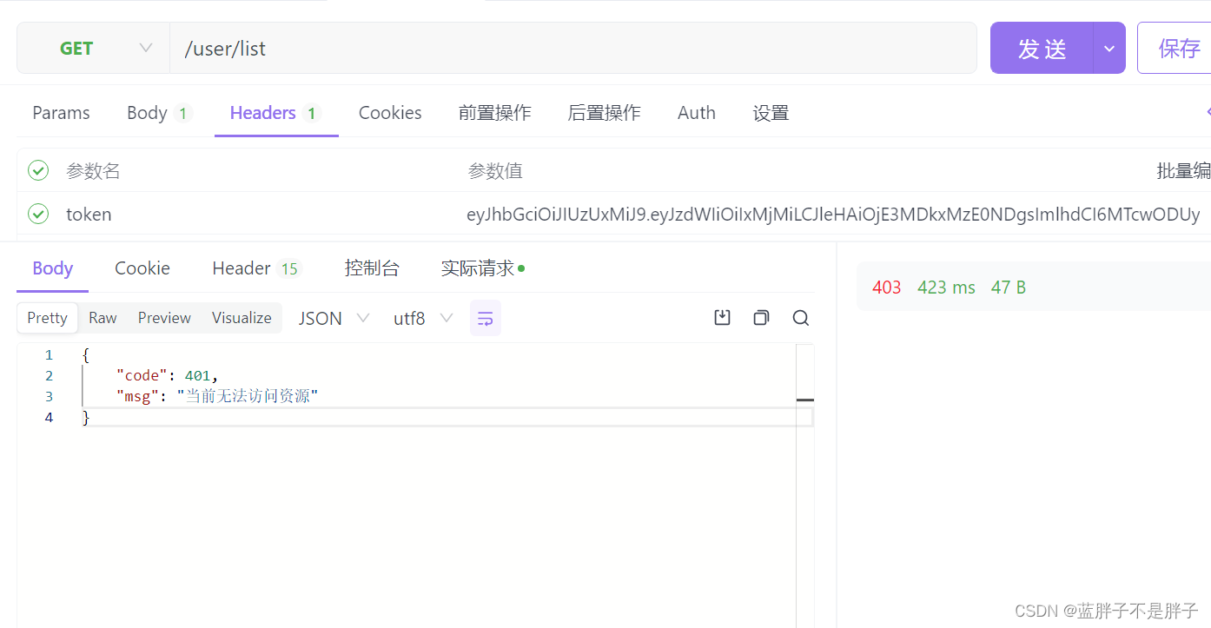Open the 设置 tab
The width and height of the screenshot is (1211, 628).
coord(771,113)
